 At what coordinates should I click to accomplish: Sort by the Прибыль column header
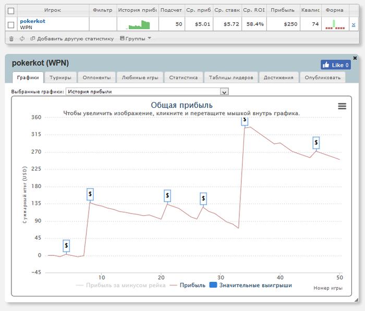283,10
